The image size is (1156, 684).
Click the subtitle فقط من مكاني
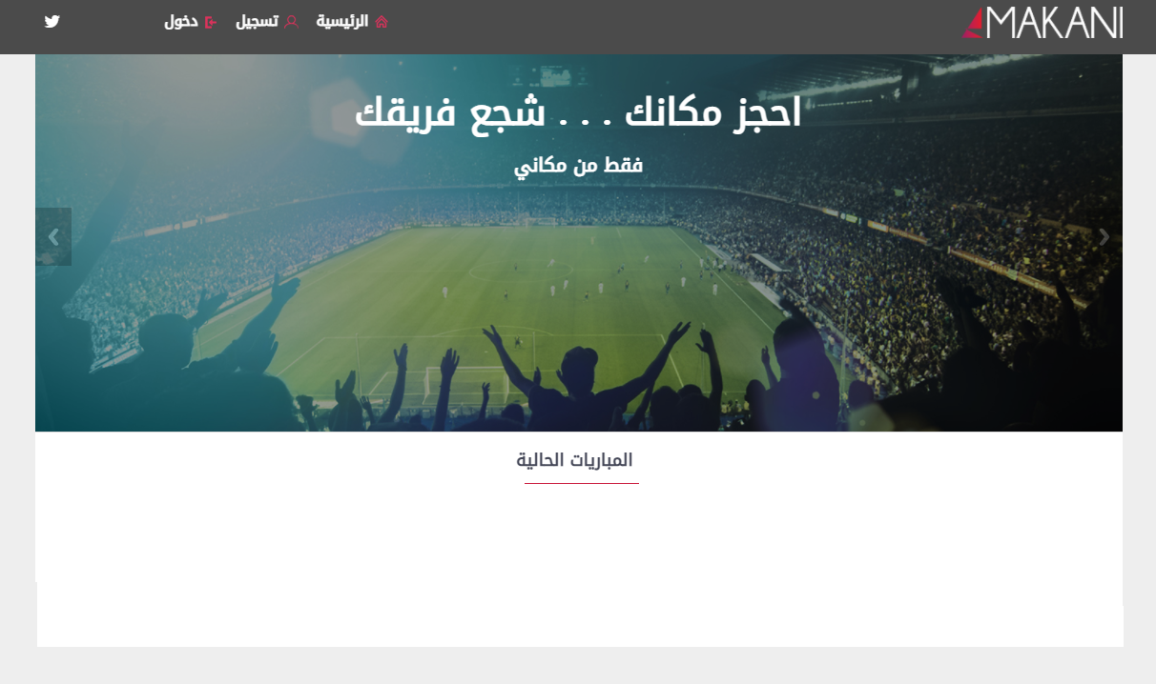(579, 166)
